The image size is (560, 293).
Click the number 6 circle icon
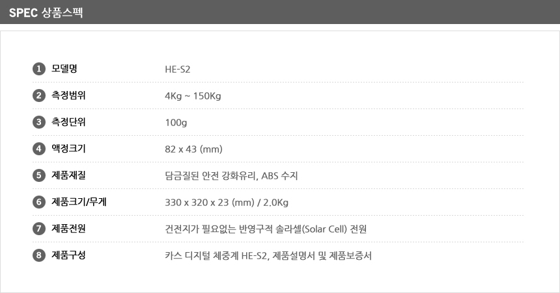[x=38, y=202]
